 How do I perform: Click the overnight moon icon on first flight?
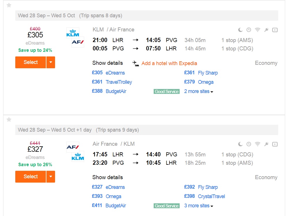(x=240, y=30)
